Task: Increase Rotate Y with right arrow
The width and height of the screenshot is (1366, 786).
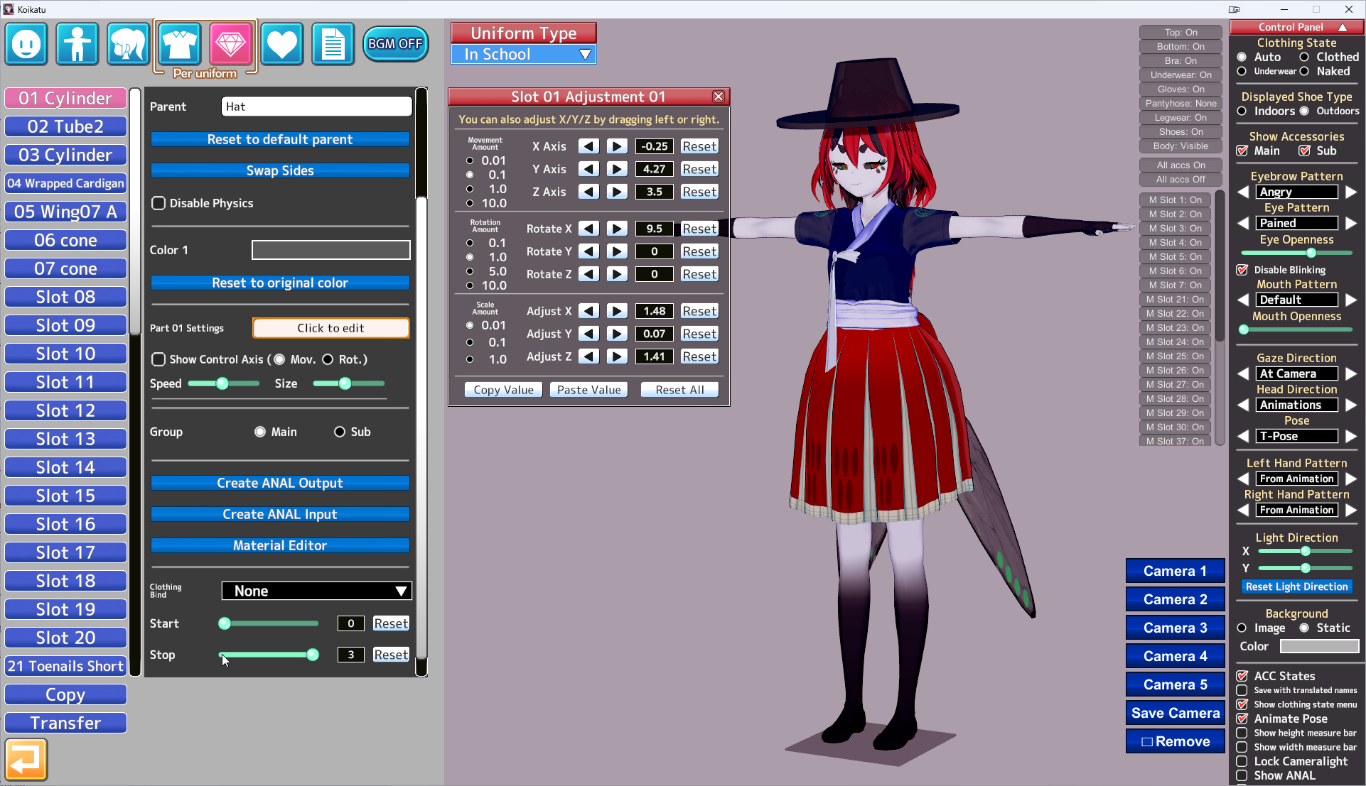Action: [x=617, y=251]
